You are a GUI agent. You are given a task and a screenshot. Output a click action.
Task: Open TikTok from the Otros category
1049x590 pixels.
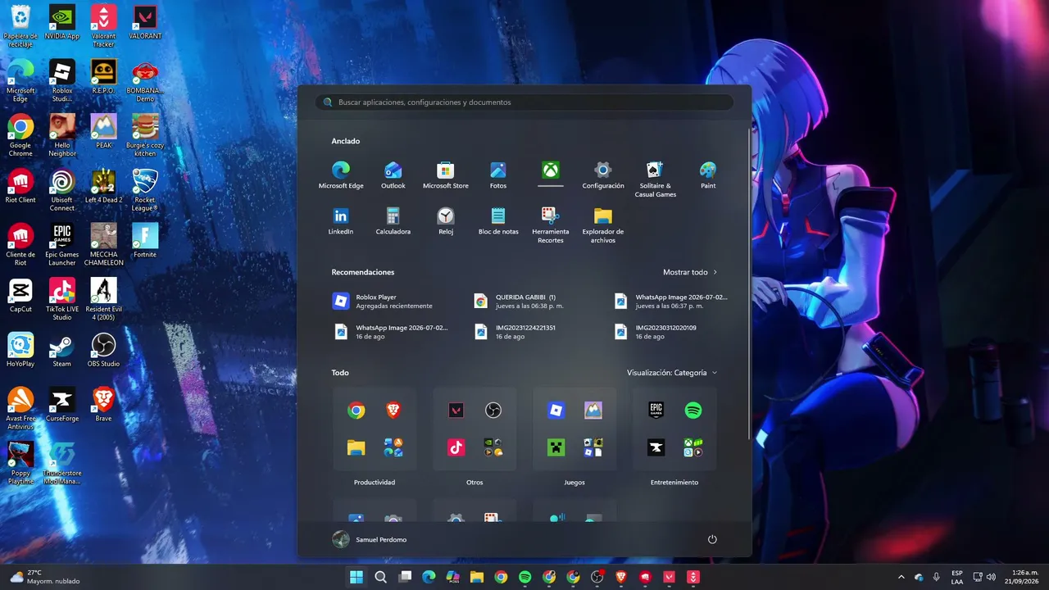click(456, 447)
